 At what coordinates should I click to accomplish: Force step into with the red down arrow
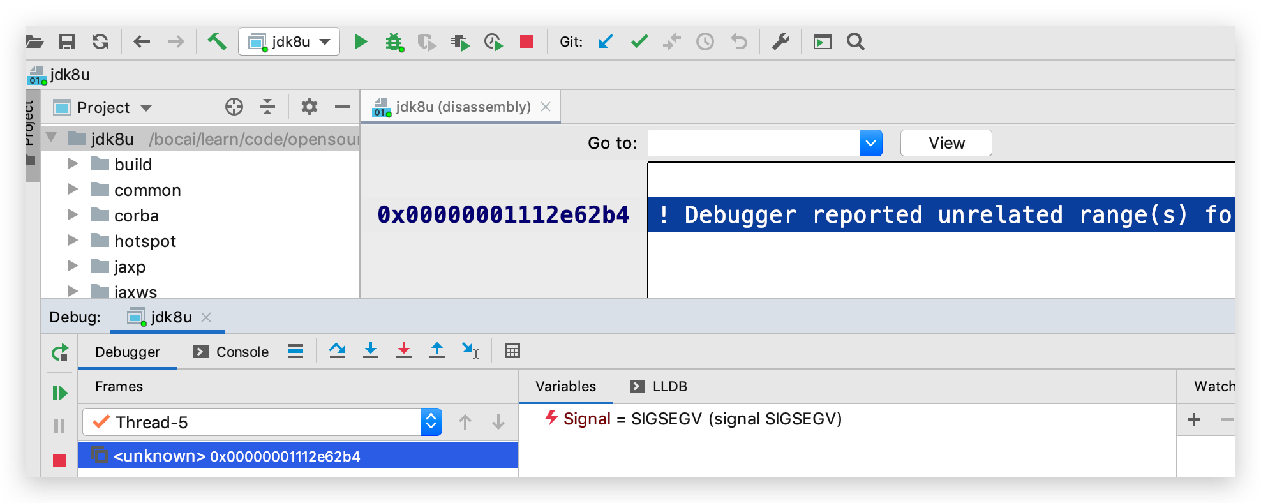tap(404, 350)
